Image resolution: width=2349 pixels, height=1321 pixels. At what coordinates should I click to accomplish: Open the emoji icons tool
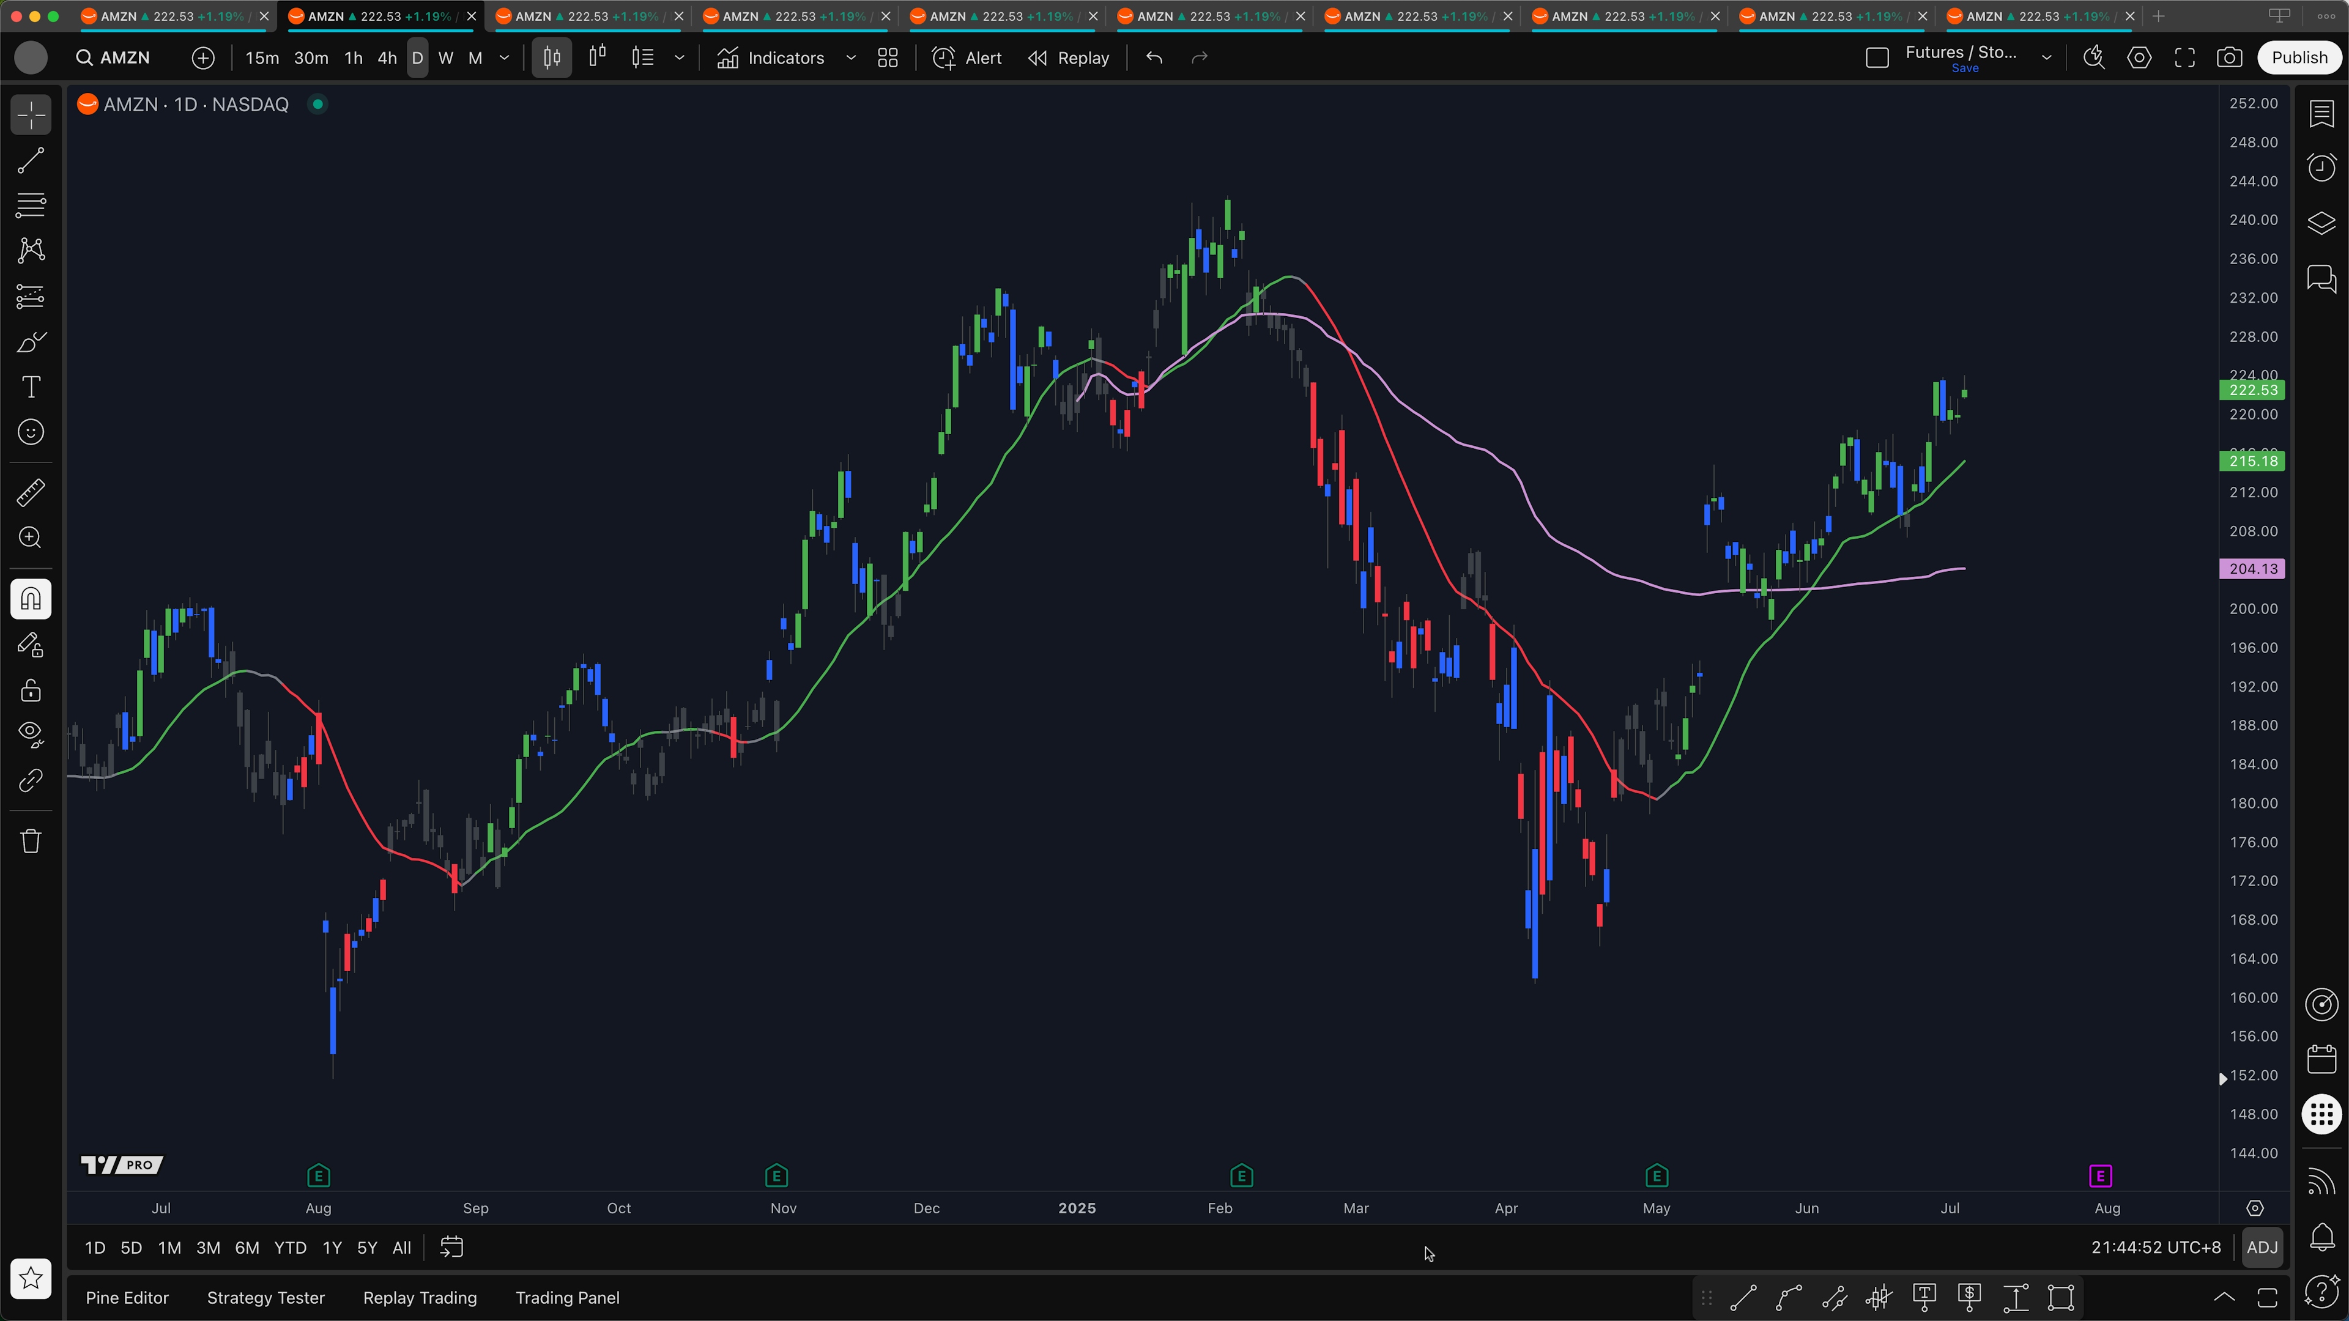31,432
